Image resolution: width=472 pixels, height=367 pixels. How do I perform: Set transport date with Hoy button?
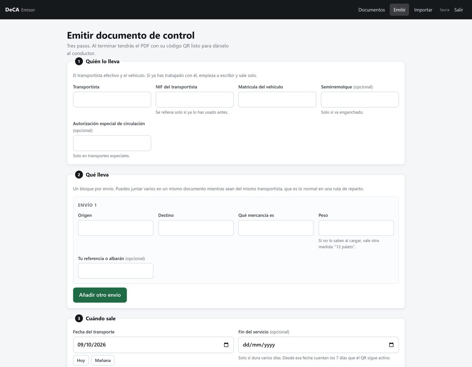(x=81, y=360)
